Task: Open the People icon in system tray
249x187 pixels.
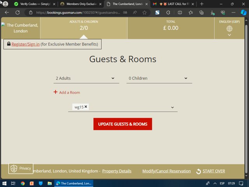Action: click(x=207, y=183)
